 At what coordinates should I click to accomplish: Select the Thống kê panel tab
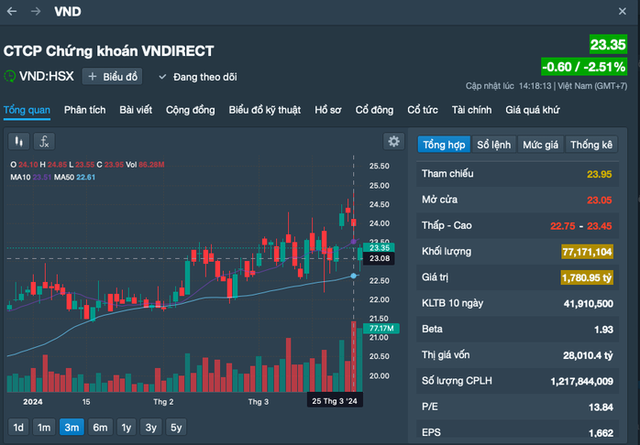[591, 145]
